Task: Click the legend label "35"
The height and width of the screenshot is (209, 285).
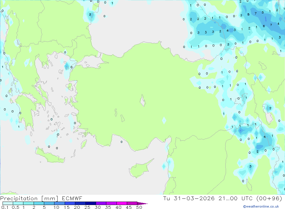Action: coord(108,207)
